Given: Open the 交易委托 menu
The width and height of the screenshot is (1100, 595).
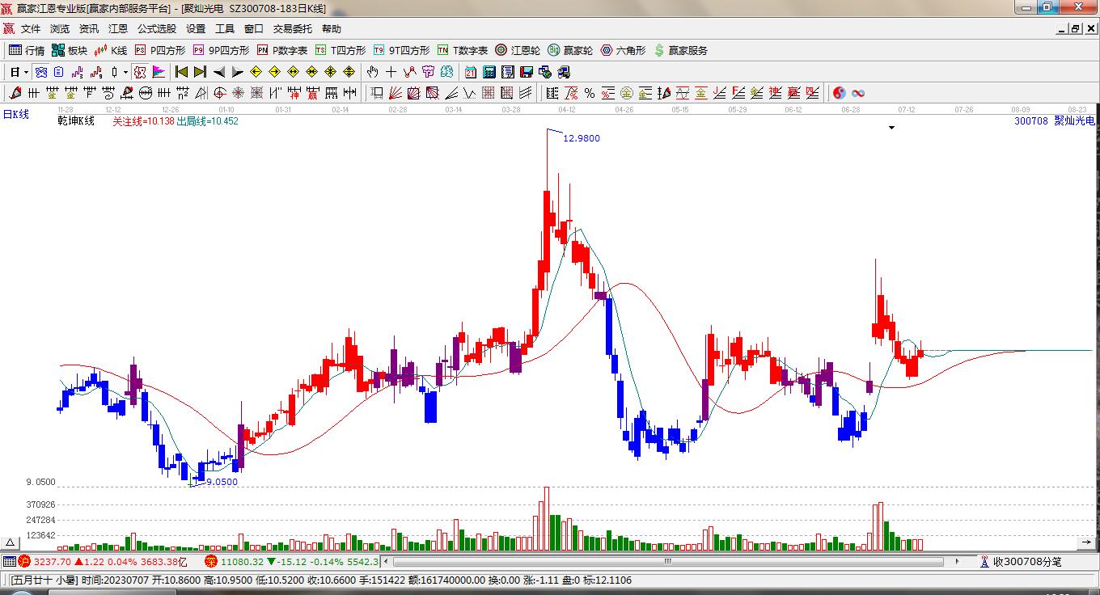Looking at the screenshot, I should 292,28.
